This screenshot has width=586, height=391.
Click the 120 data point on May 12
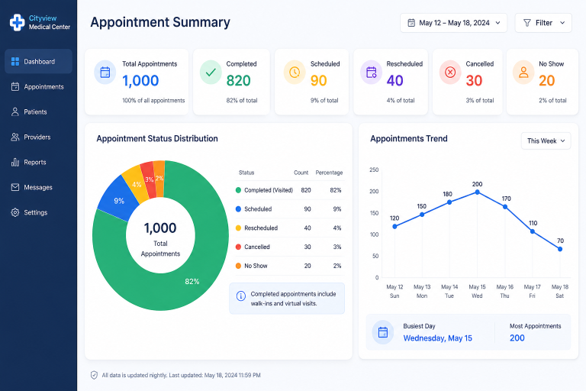(x=394, y=226)
